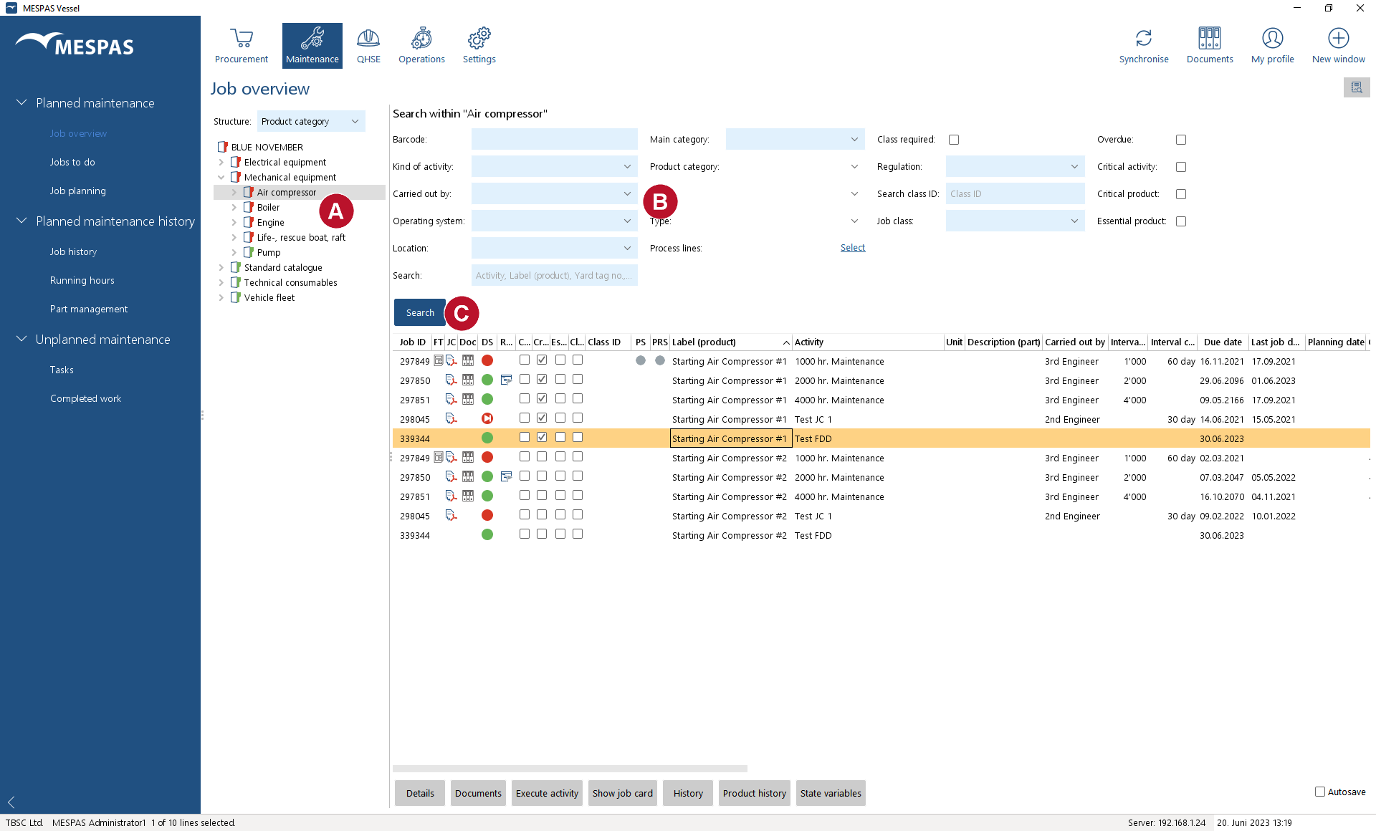Sort by the Due date column header

point(1223,342)
